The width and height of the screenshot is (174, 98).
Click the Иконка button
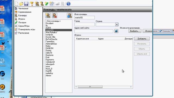[x=148, y=31]
